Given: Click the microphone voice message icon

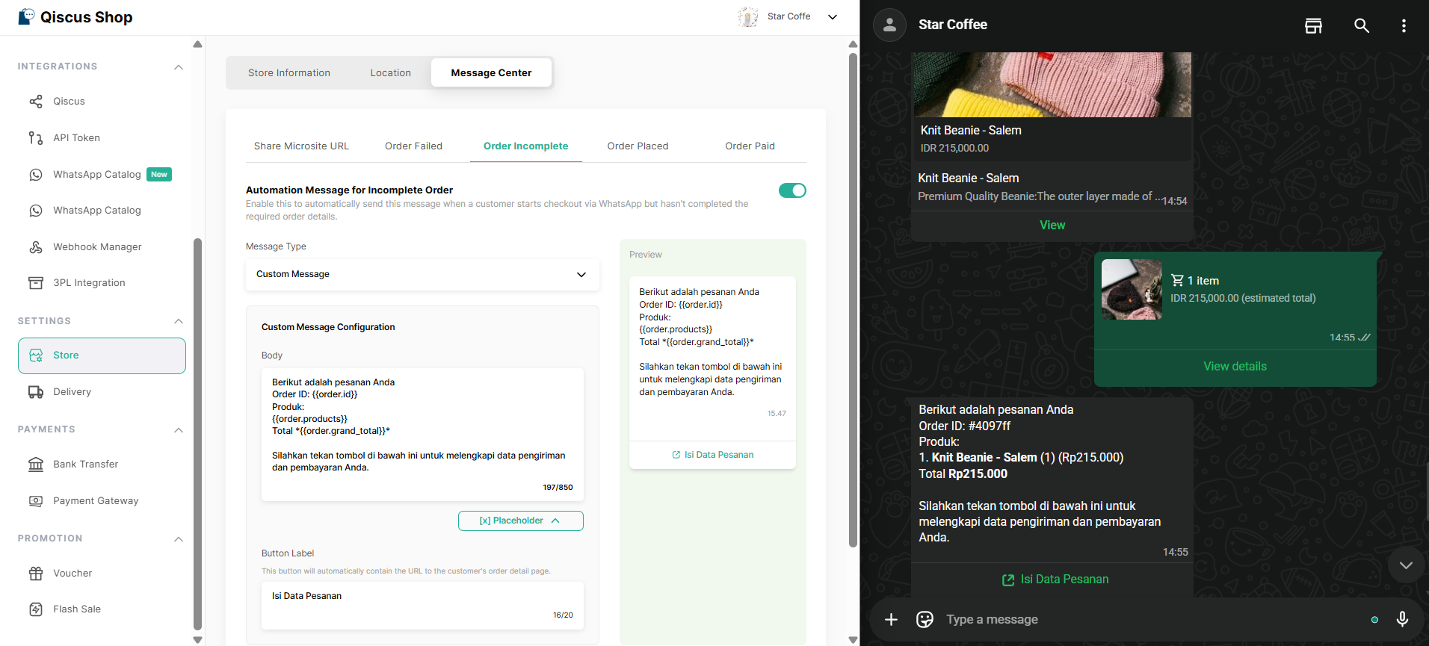Looking at the screenshot, I should pos(1402,619).
